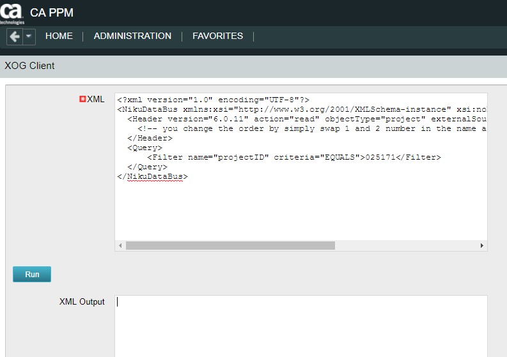
Task: Click the CA PPM application title
Action: [52, 13]
